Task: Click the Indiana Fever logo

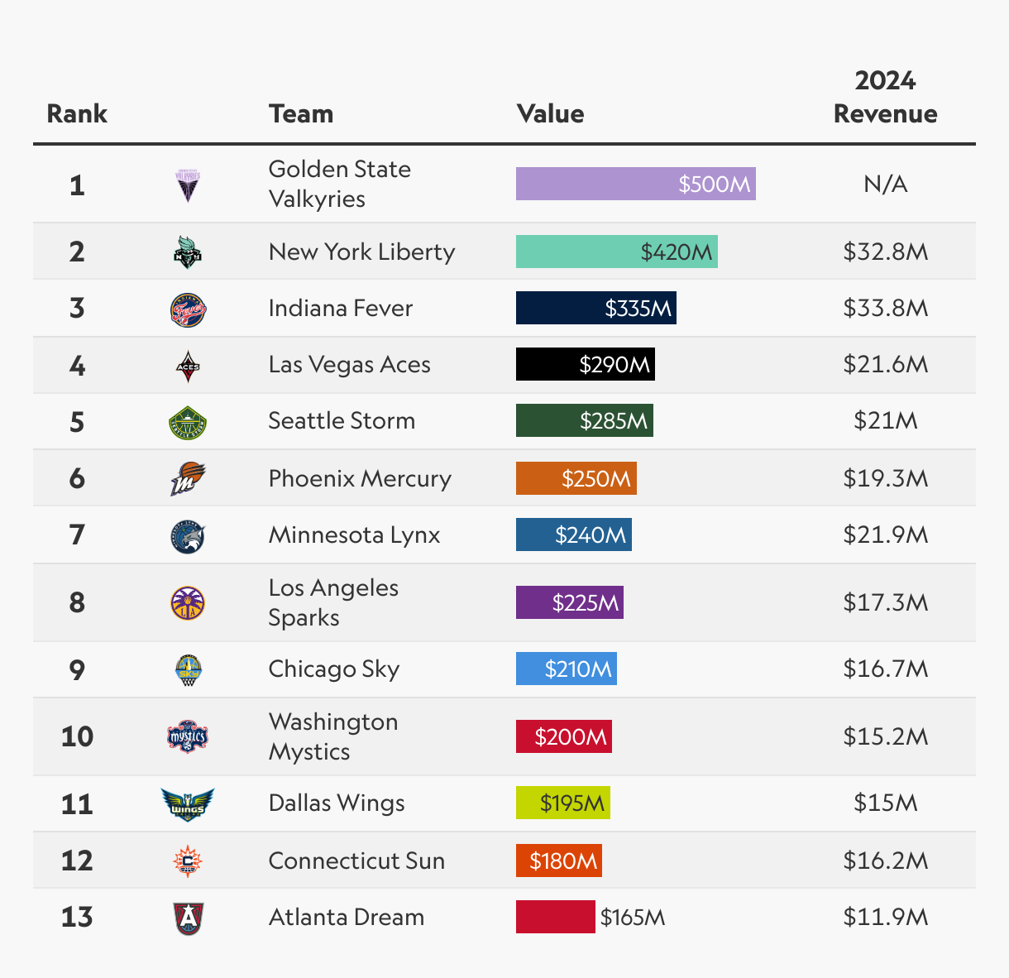Action: pyautogui.click(x=188, y=309)
